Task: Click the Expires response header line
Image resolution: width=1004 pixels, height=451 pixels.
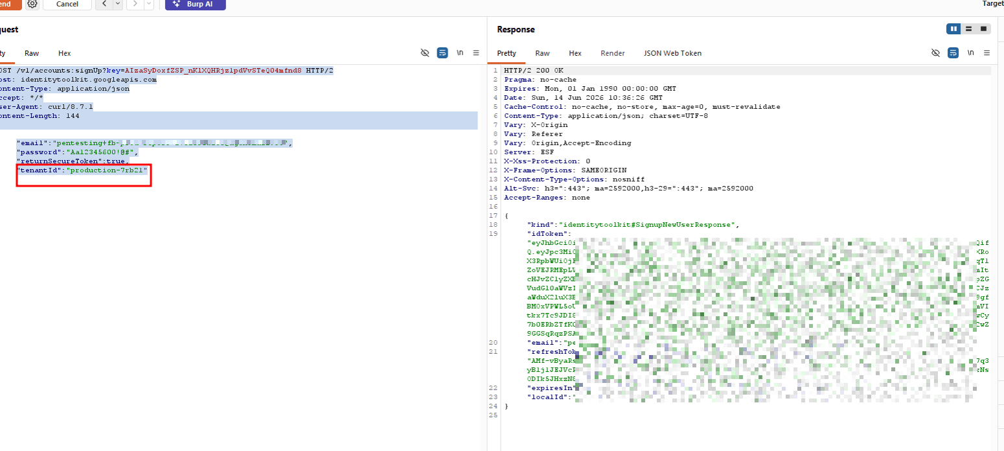Action: pyautogui.click(x=589, y=88)
